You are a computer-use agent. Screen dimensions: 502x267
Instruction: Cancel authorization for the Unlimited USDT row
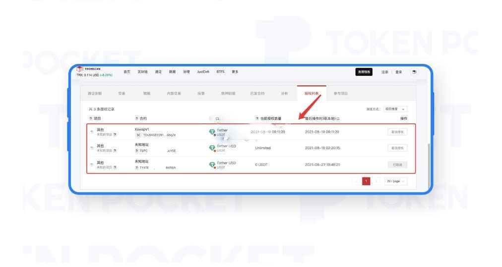(397, 148)
